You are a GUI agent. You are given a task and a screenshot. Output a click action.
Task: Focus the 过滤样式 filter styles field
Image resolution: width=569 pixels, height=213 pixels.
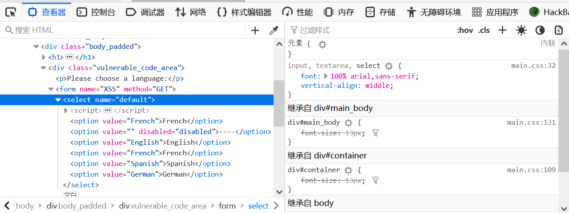(369, 30)
